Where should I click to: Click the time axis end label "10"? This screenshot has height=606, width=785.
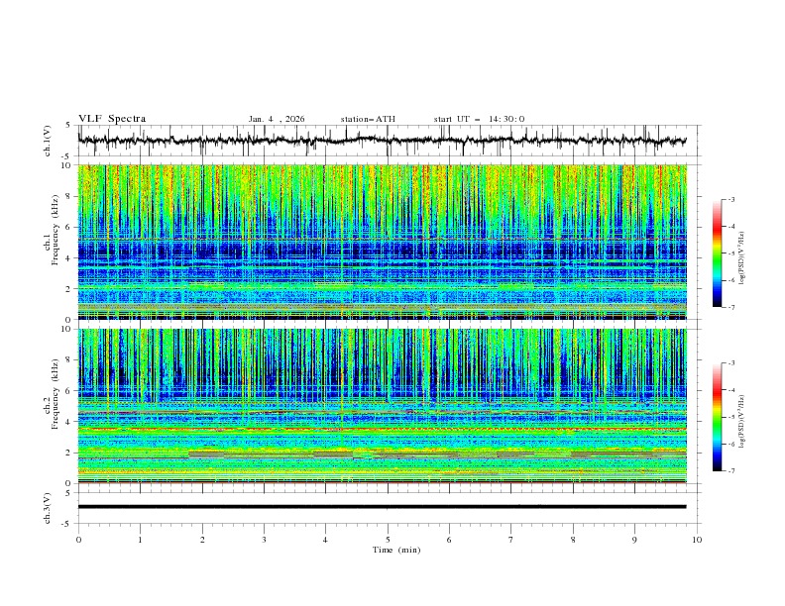[x=697, y=540]
